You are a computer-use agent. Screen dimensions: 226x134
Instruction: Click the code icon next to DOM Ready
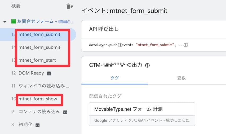click(49, 73)
